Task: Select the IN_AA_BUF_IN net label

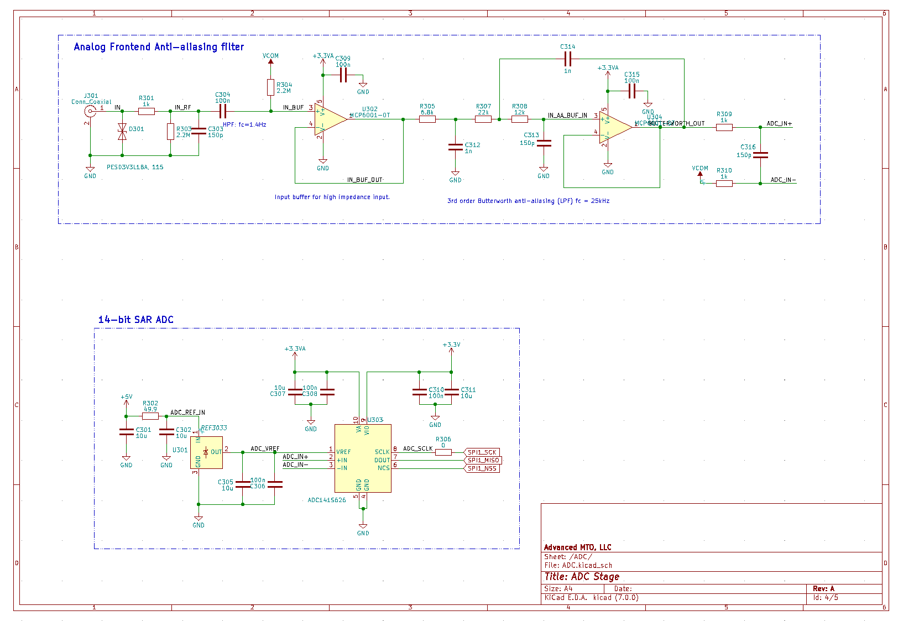Action: pos(567,116)
